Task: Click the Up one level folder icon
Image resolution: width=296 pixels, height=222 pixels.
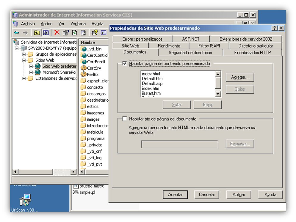Action: pos(37,33)
